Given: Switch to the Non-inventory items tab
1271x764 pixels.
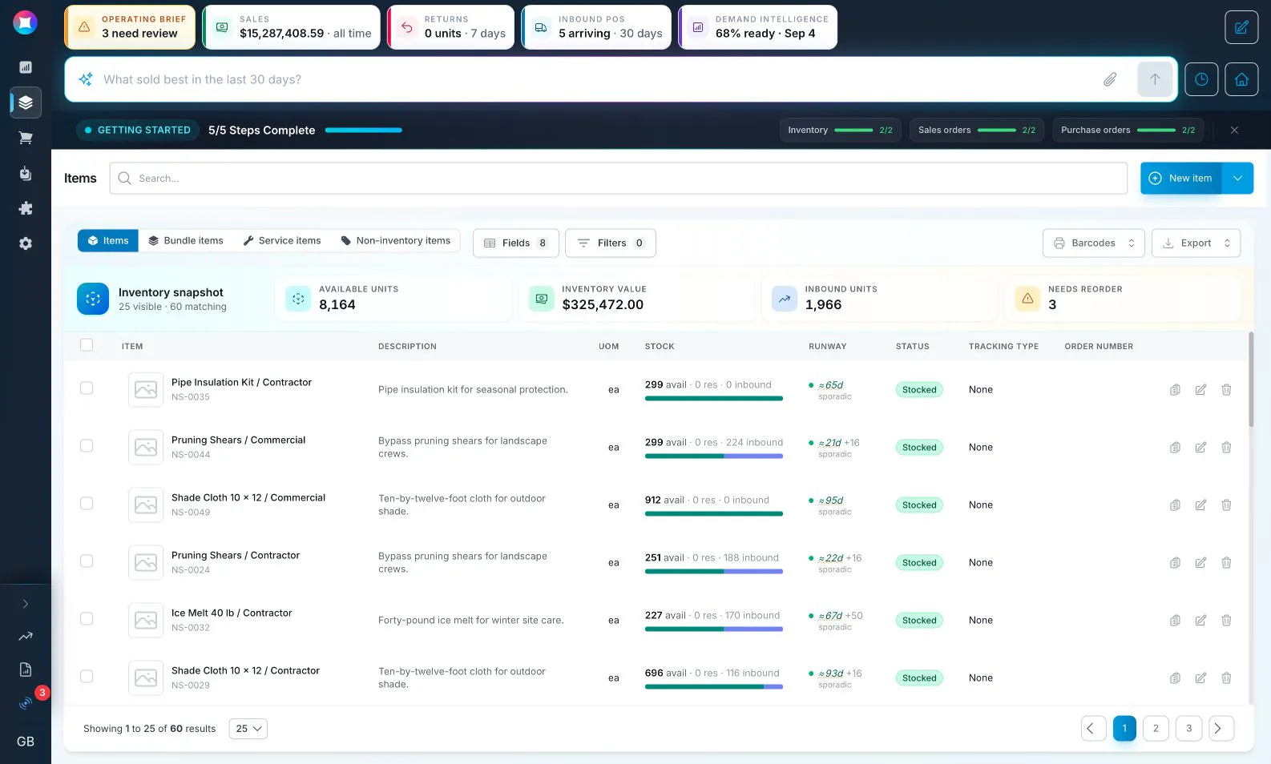Looking at the screenshot, I should tap(396, 241).
